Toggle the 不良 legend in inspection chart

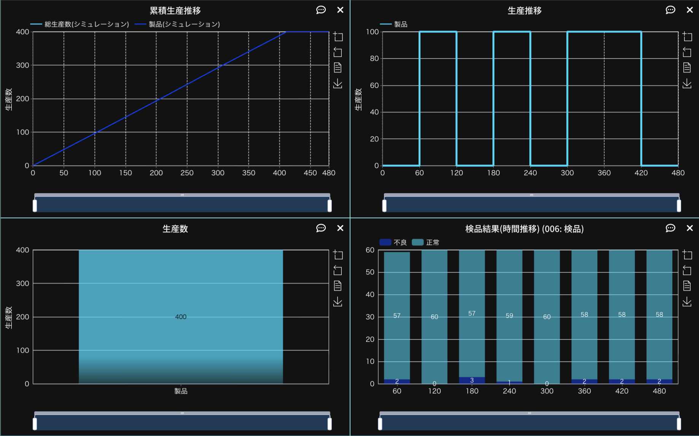click(x=393, y=243)
